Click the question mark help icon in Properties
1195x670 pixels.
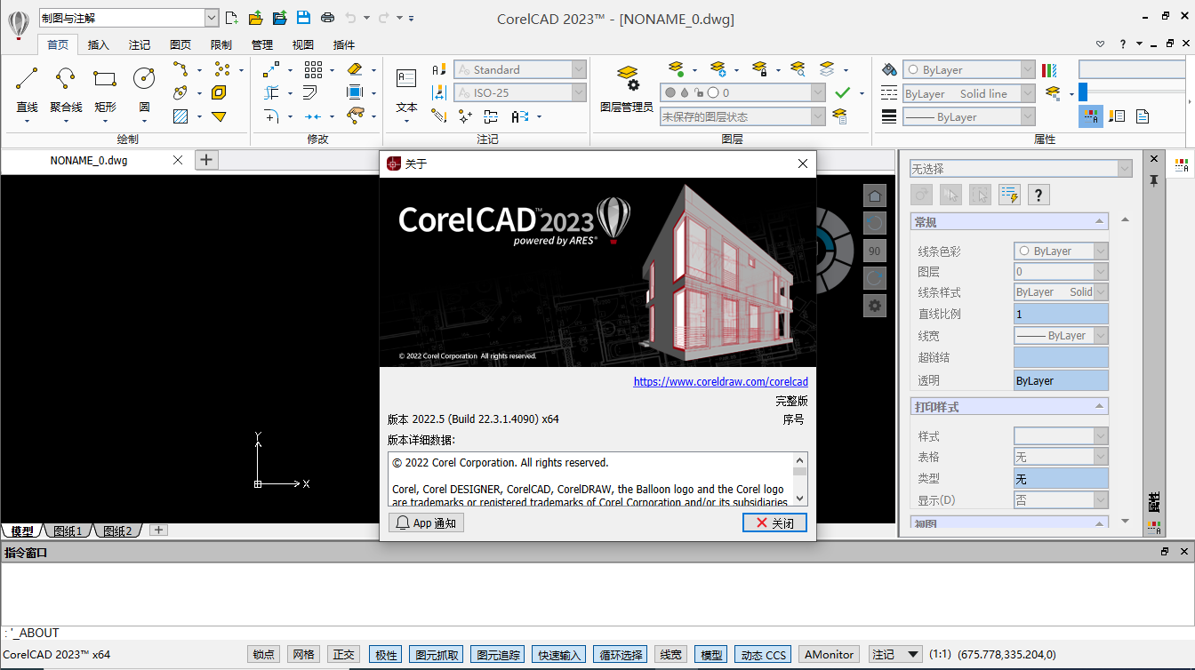(x=1038, y=195)
